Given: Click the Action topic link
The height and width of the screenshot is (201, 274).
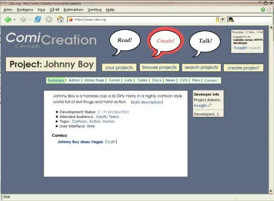Looking at the screenshot, I should tap(95, 121).
